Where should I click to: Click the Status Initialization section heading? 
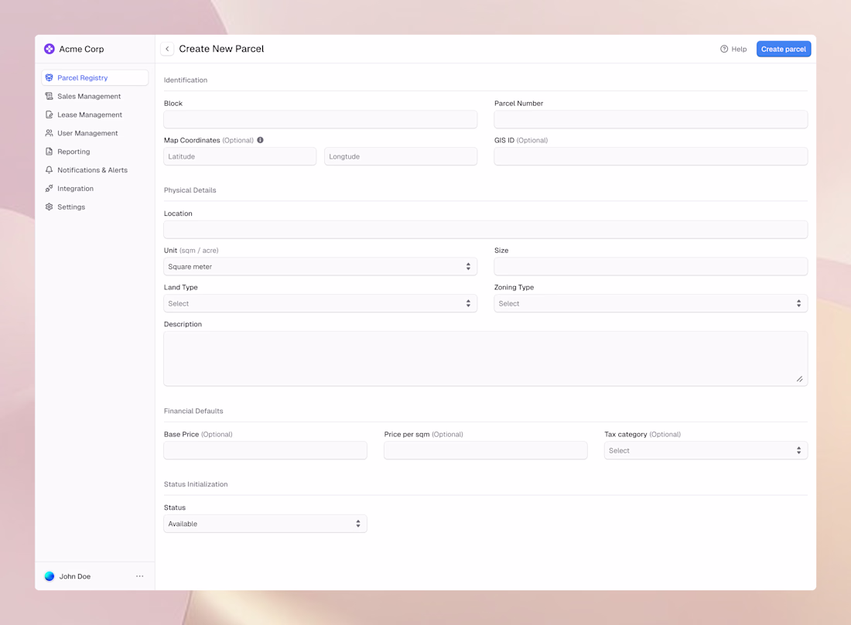(196, 484)
